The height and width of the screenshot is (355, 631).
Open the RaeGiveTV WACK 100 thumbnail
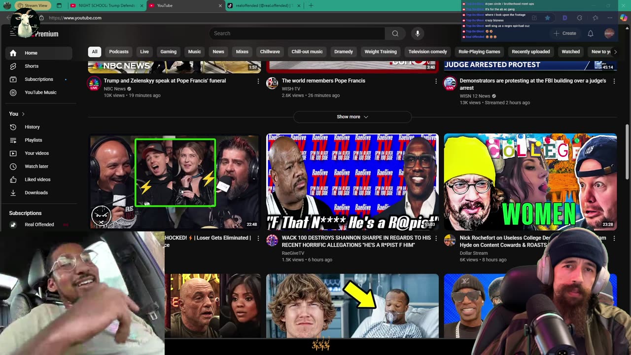pos(352,182)
